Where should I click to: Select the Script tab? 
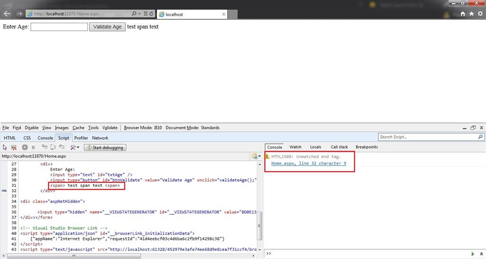pyautogui.click(x=64, y=138)
